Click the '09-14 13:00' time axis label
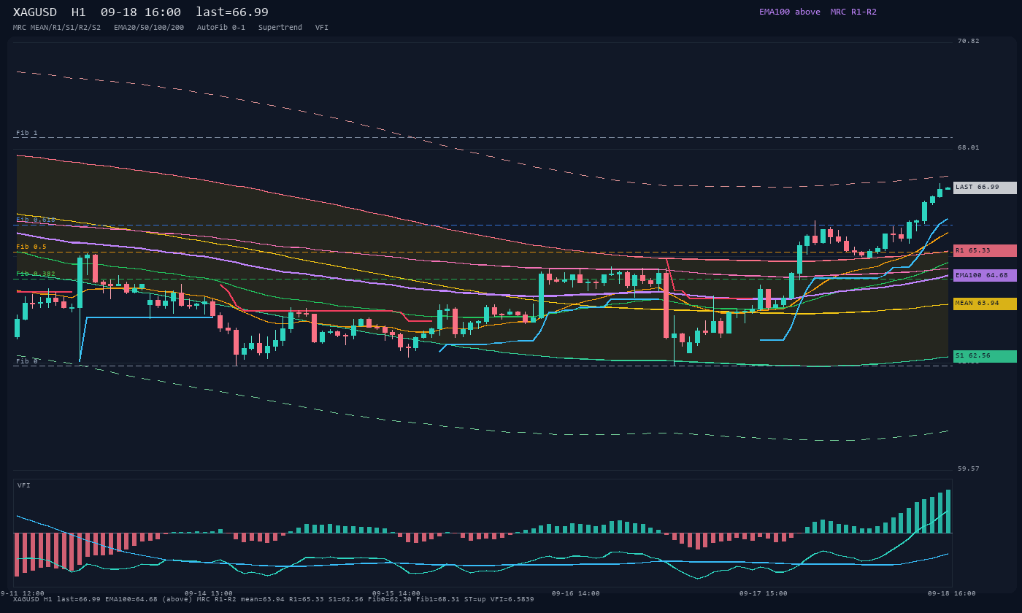The height and width of the screenshot is (613, 1022). click(209, 593)
